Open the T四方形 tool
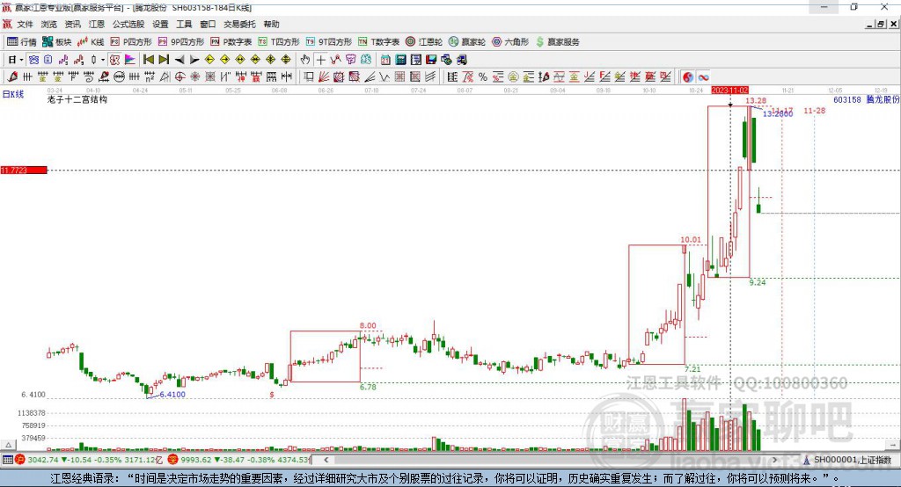The image size is (901, 487). click(279, 42)
